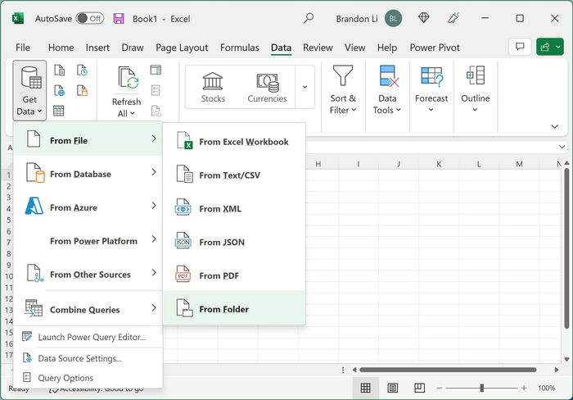This screenshot has width=573, height=400.
Task: Switch to Page Break Preview icon
Action: tap(419, 388)
